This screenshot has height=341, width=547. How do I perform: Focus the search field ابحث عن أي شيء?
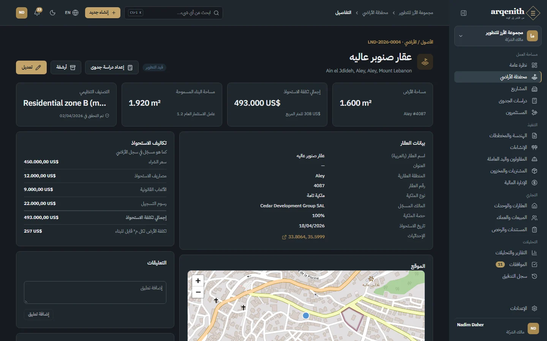click(x=174, y=13)
